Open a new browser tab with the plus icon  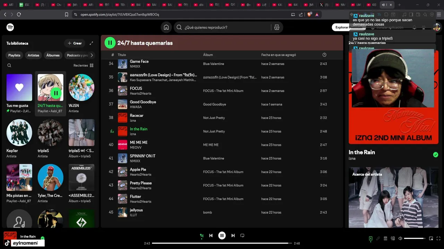click(x=399, y=5)
